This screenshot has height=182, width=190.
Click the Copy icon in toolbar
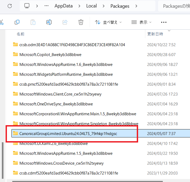tap(17, 22)
